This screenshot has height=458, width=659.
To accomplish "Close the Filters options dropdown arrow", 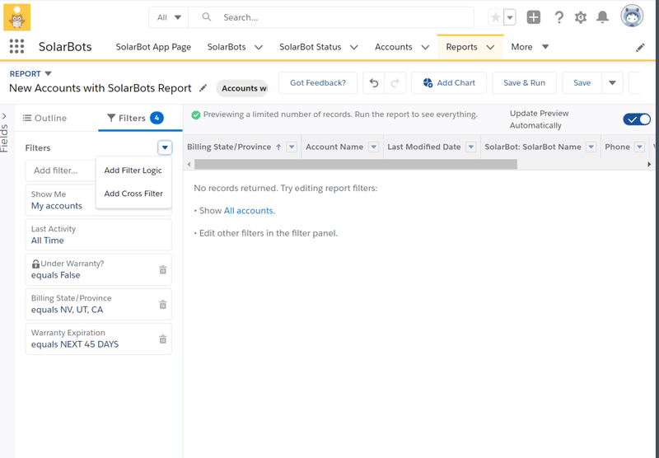I will pyautogui.click(x=165, y=147).
